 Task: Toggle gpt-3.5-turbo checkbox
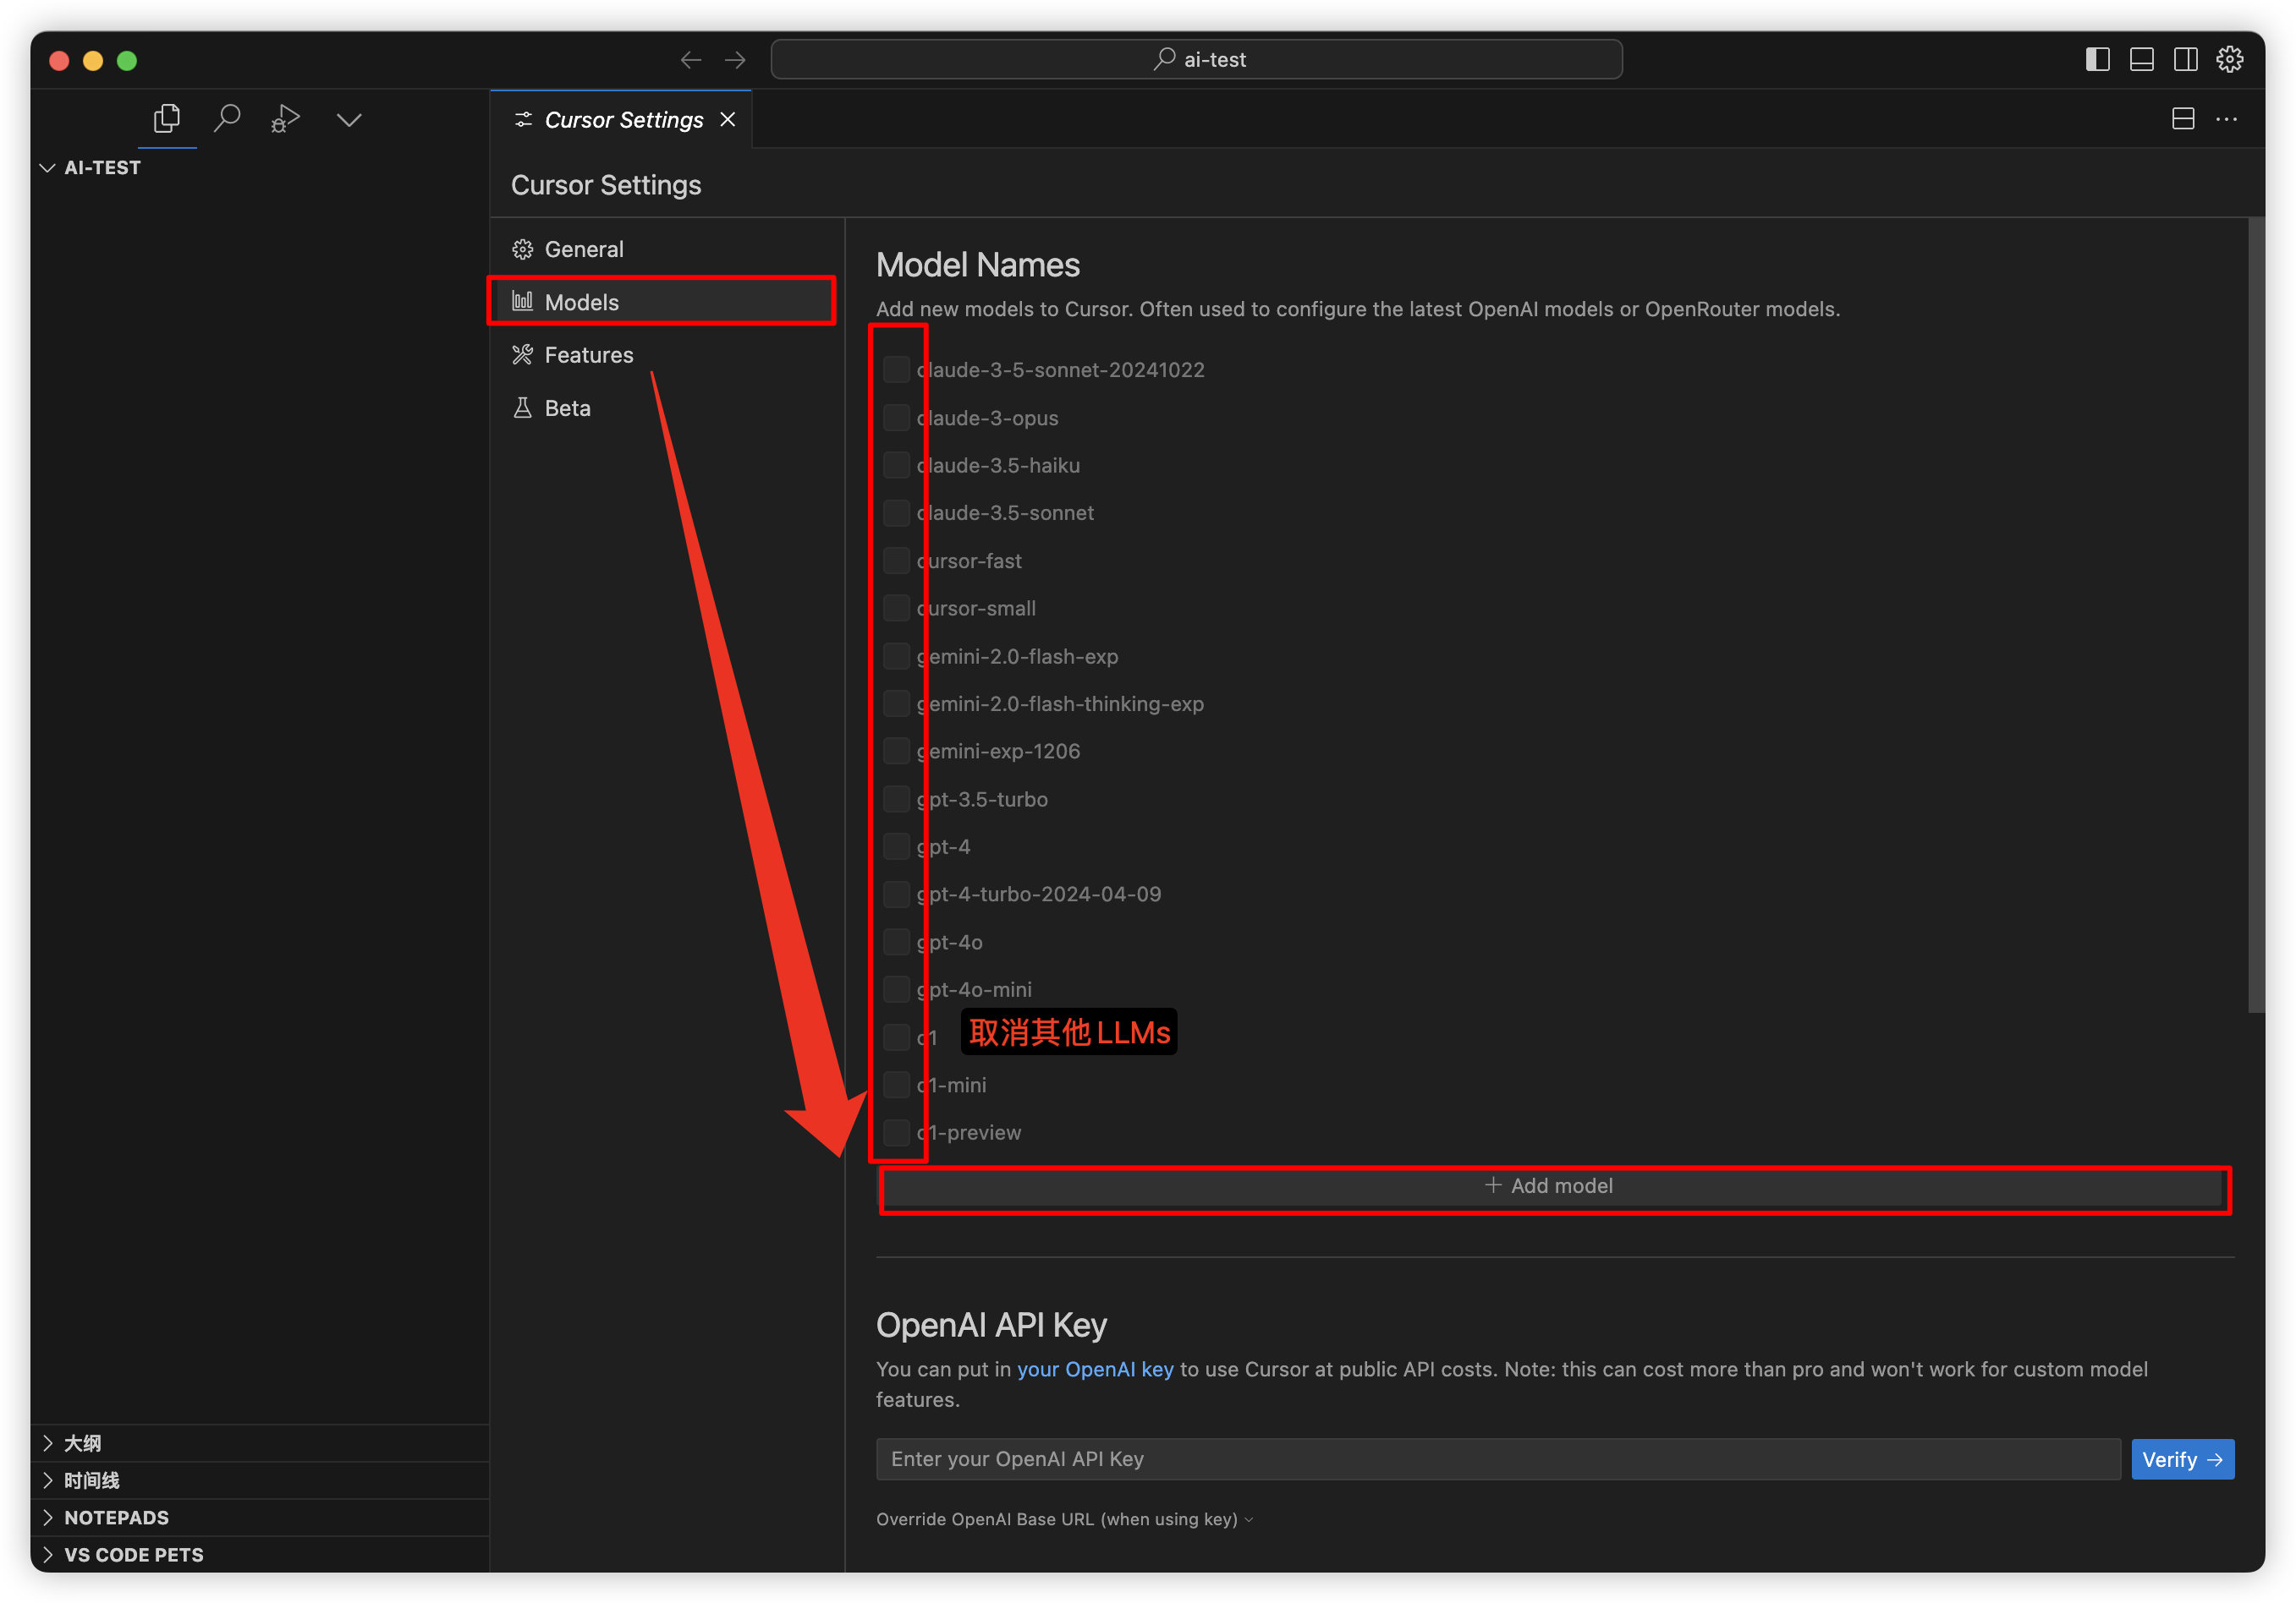click(896, 800)
